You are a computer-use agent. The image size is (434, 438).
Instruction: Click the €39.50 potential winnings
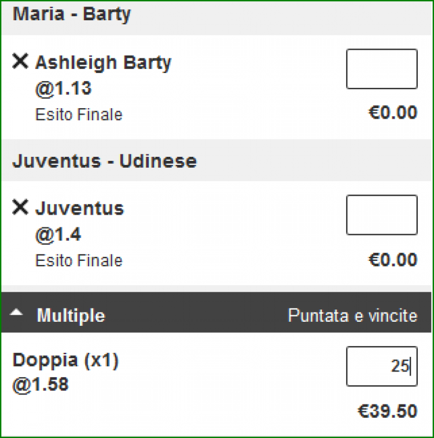point(387,411)
